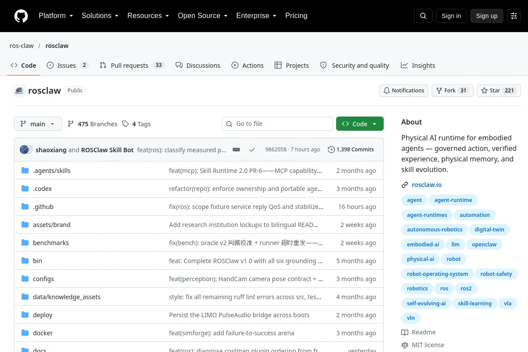This screenshot has height=352, width=528.
Task: Expand the Resources menu
Action: pos(148,16)
